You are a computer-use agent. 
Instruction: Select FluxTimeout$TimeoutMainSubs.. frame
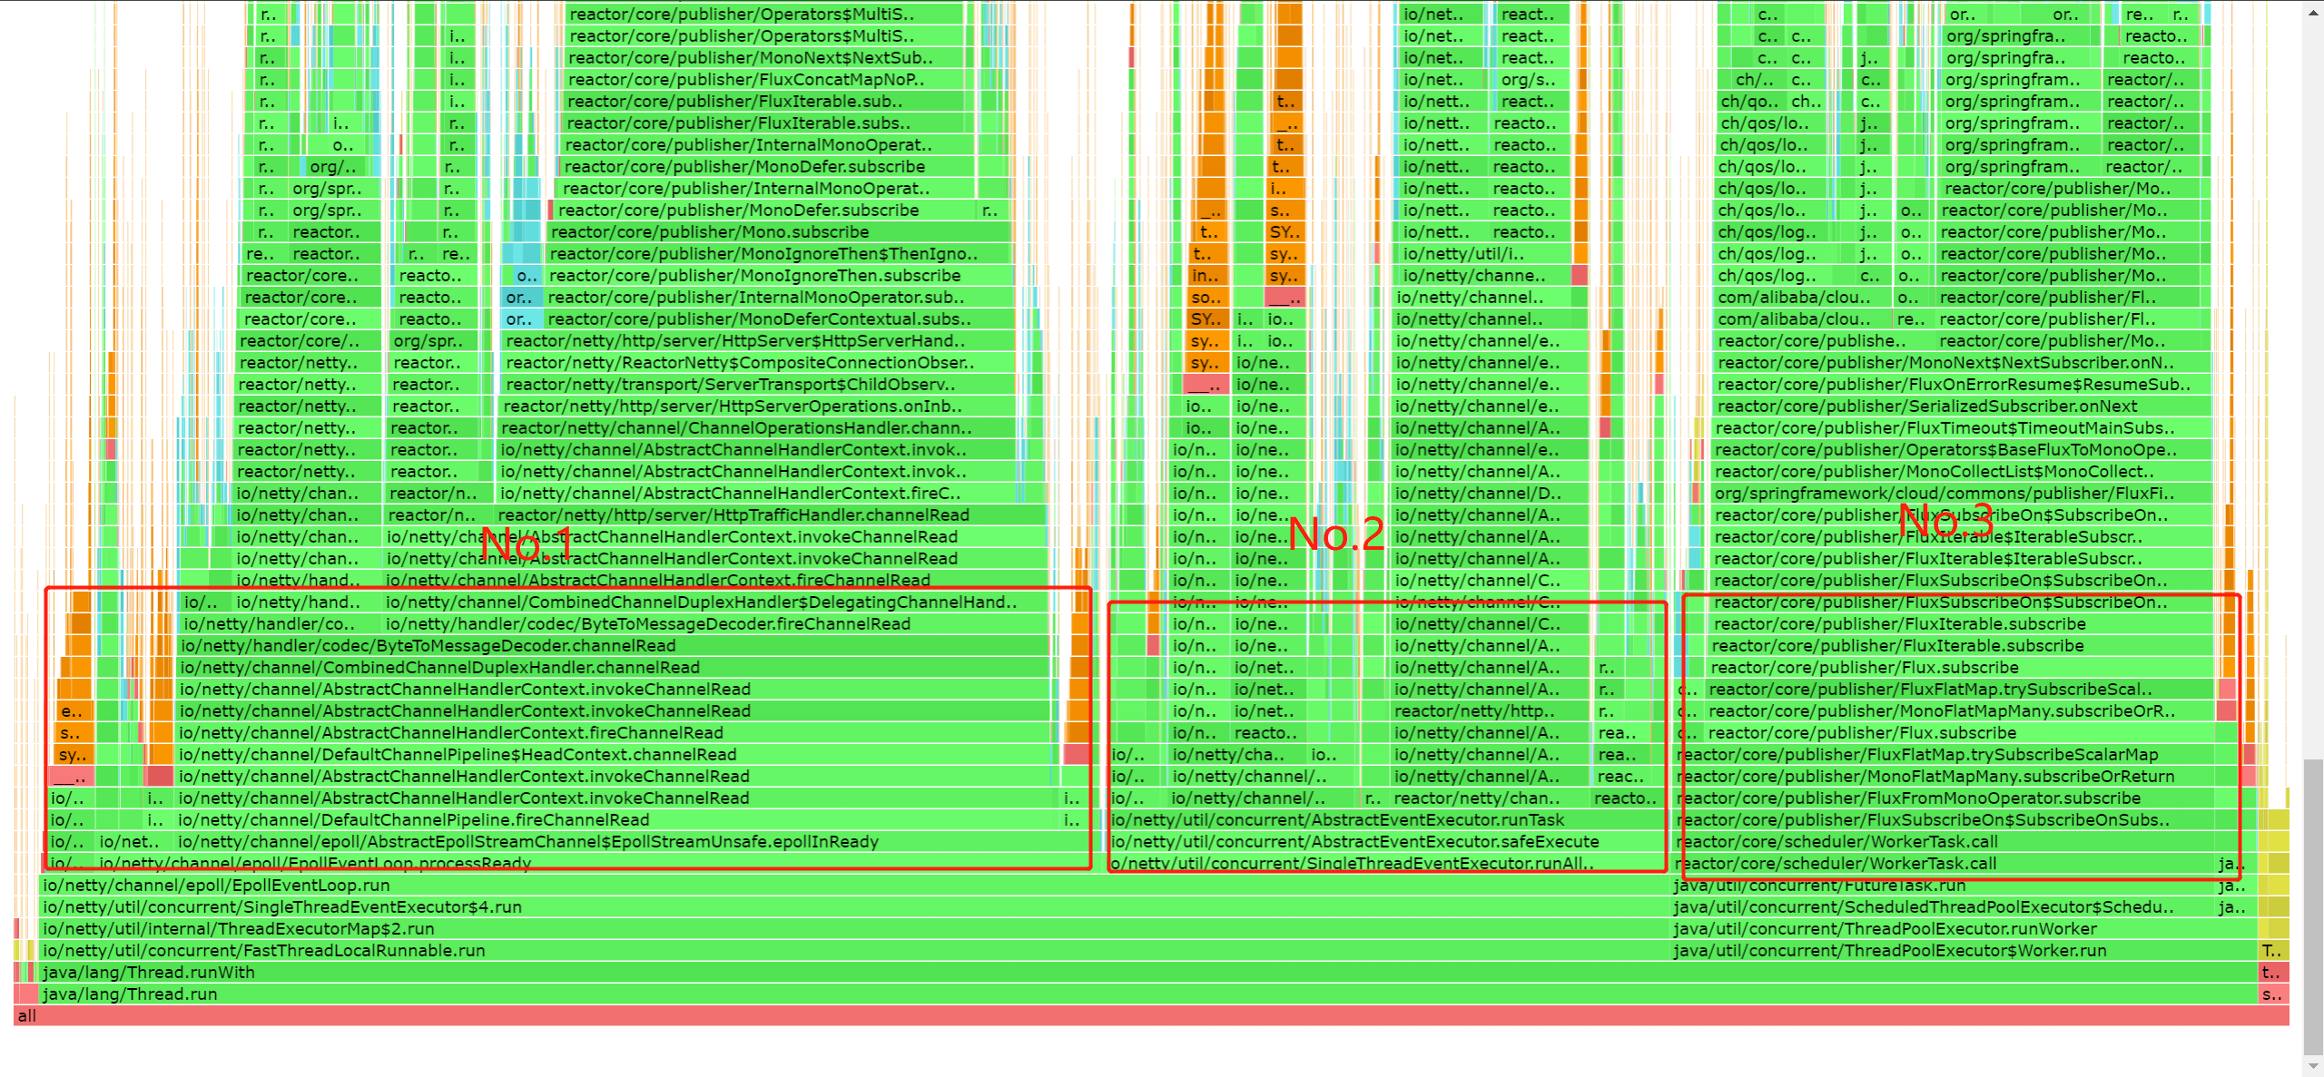click(x=1961, y=427)
